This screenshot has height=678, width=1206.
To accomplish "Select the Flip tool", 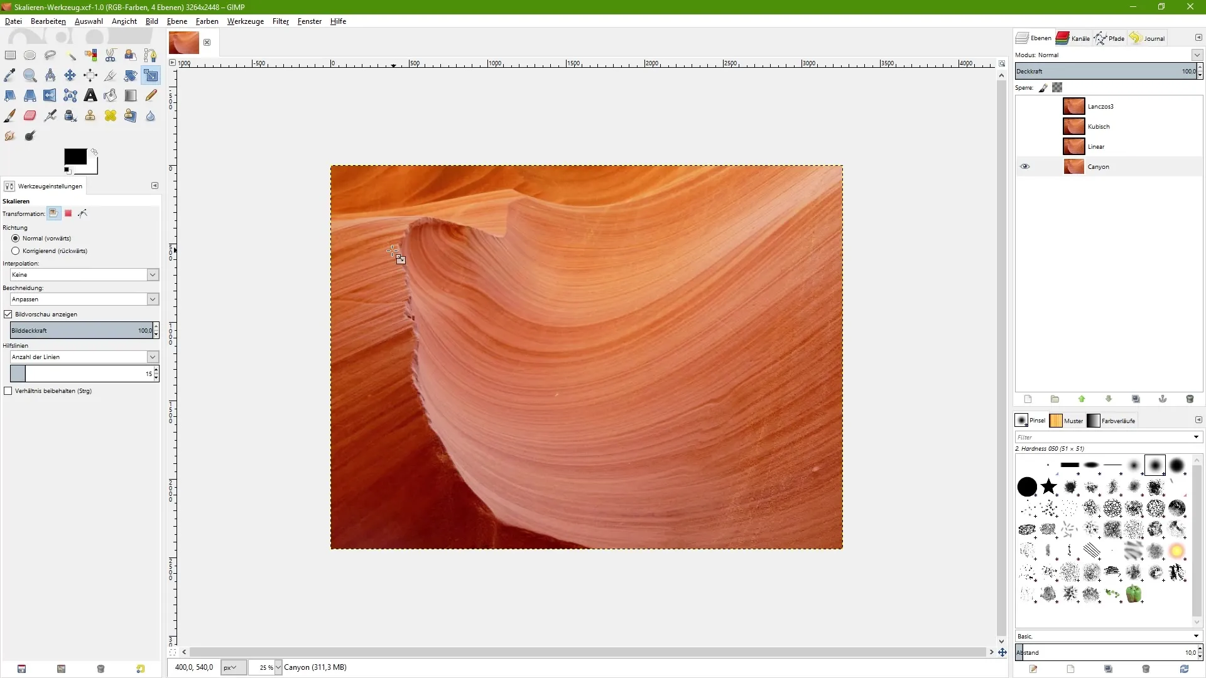I will 50,95.
